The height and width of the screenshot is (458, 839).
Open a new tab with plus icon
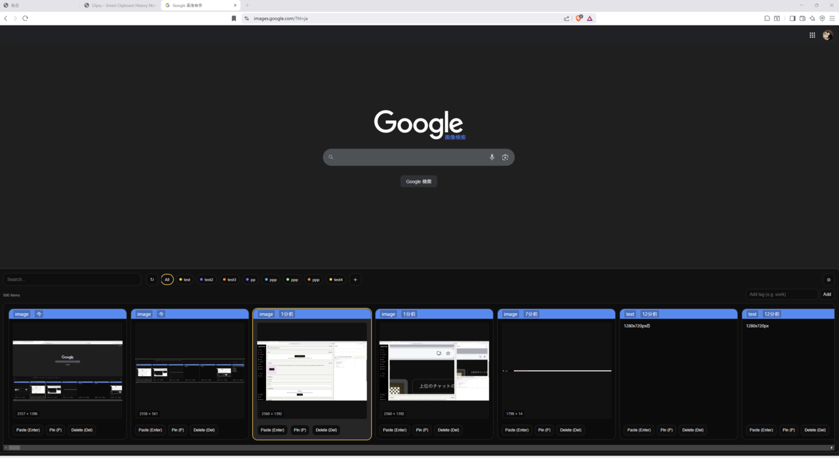click(x=247, y=5)
